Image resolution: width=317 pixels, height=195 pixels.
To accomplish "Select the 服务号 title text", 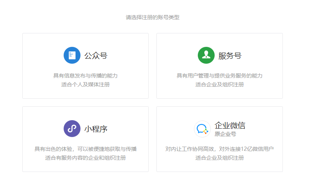I will 230,56.
